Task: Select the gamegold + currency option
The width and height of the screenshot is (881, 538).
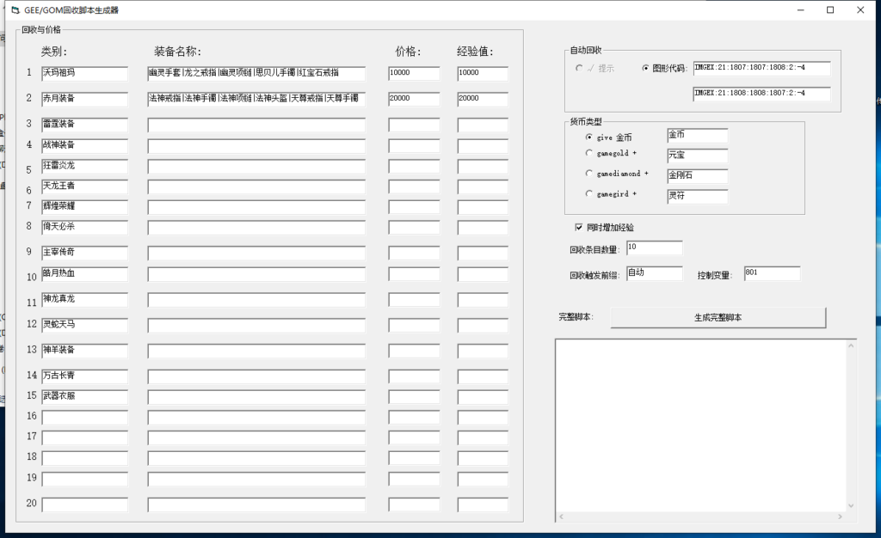Action: click(x=589, y=154)
